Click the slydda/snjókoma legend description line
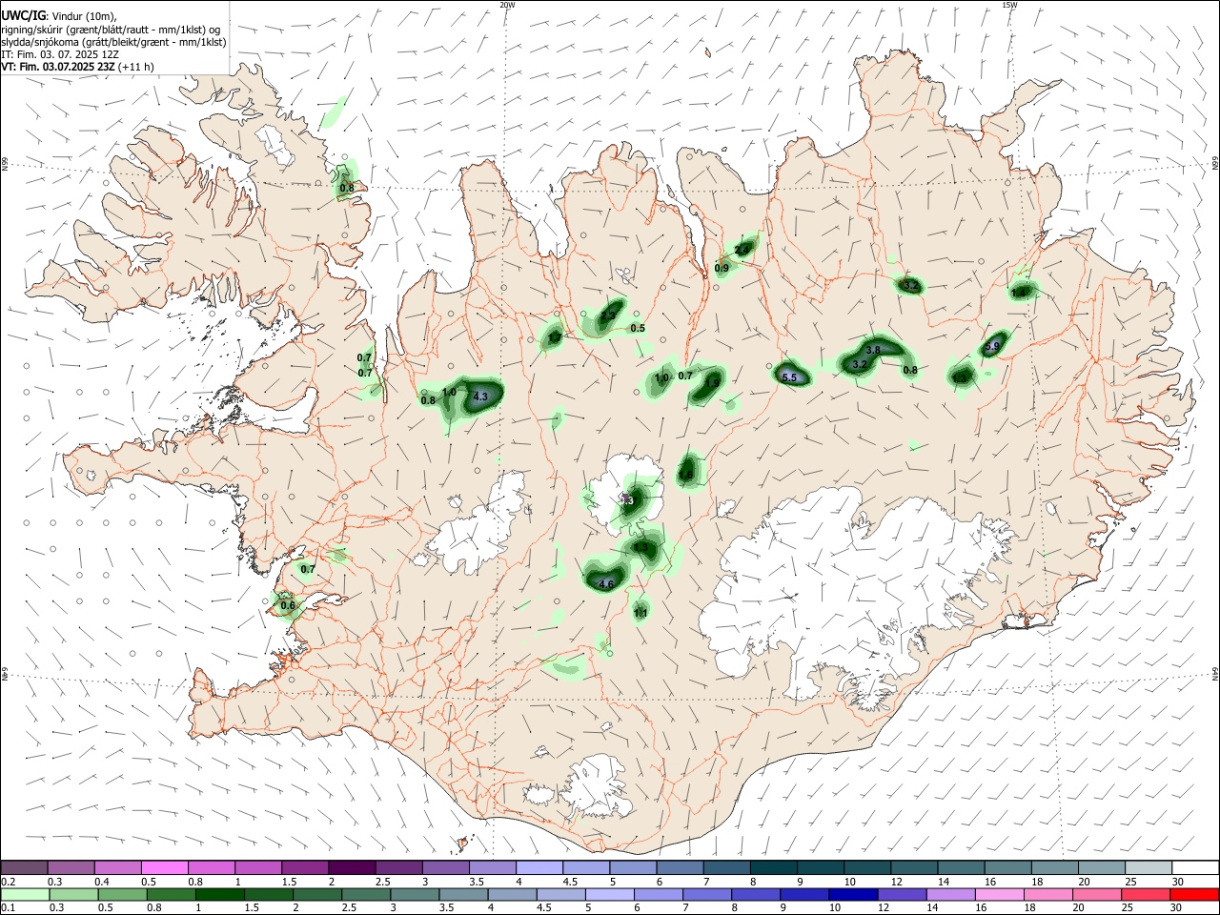Viewport: 1220px width, 915px height. tap(113, 42)
